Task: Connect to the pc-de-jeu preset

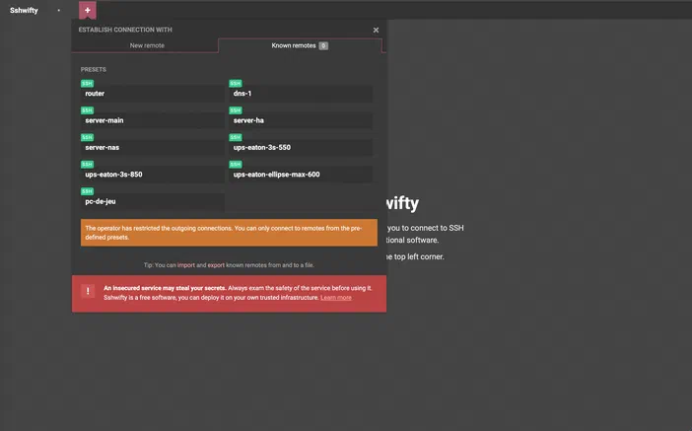Action: pos(152,201)
